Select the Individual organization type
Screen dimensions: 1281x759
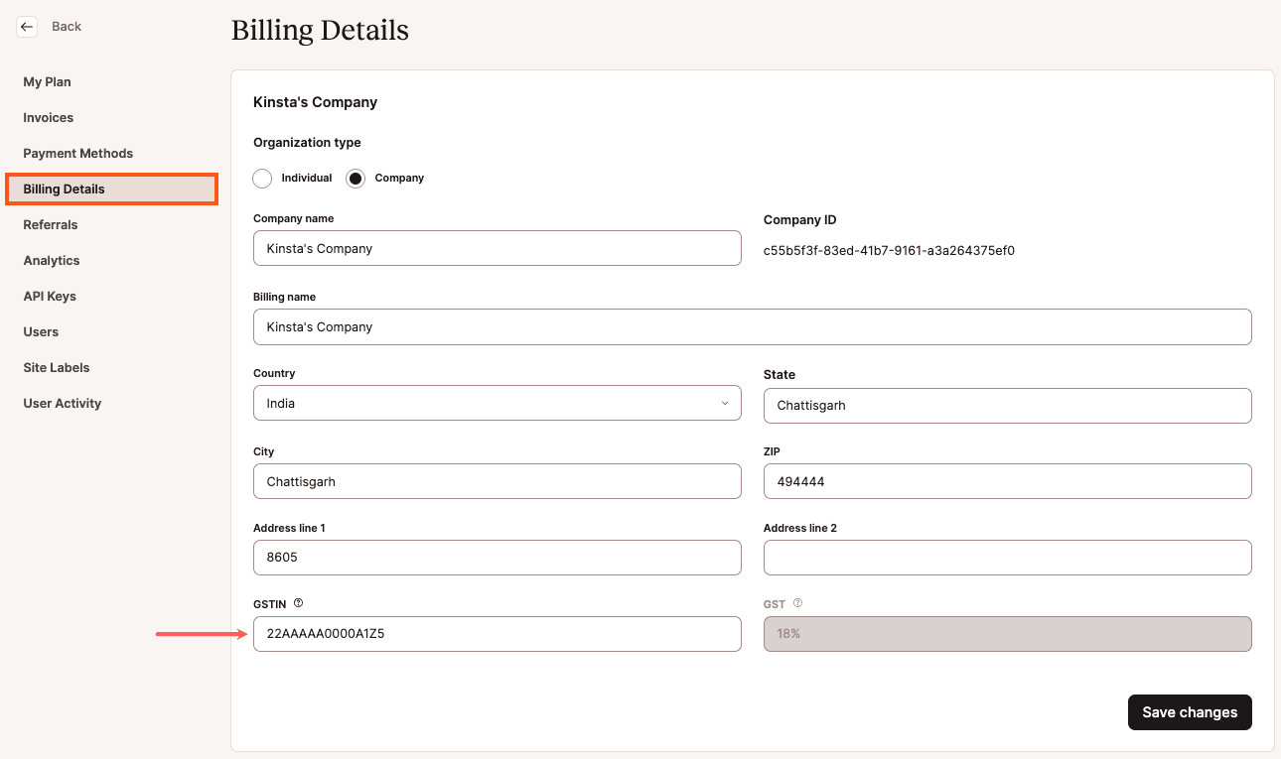(x=262, y=179)
